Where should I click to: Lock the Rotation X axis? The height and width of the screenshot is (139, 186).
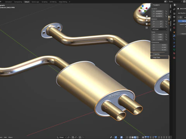(166, 22)
